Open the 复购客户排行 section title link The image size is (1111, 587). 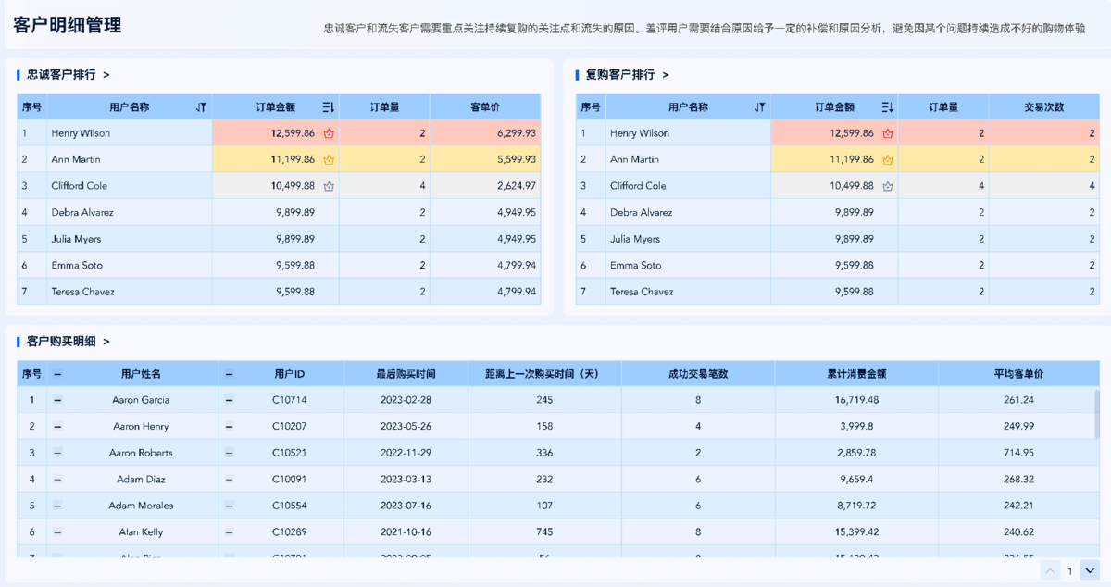pyautogui.click(x=627, y=75)
